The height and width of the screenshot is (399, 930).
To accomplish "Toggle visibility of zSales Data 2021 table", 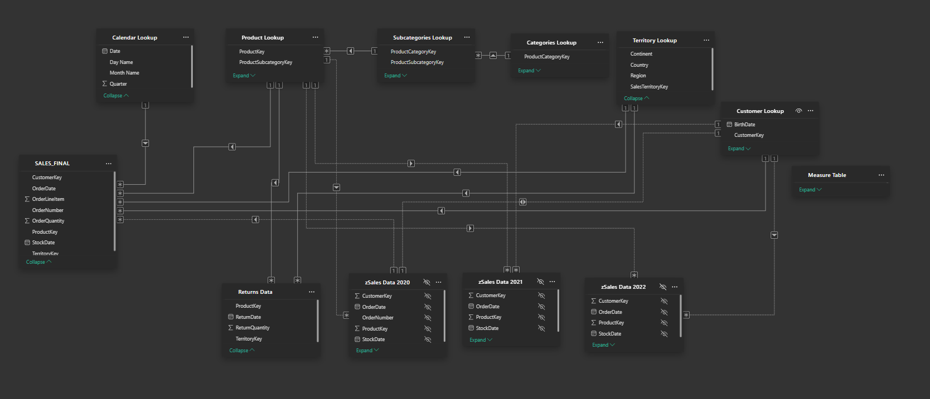I will [x=540, y=282].
